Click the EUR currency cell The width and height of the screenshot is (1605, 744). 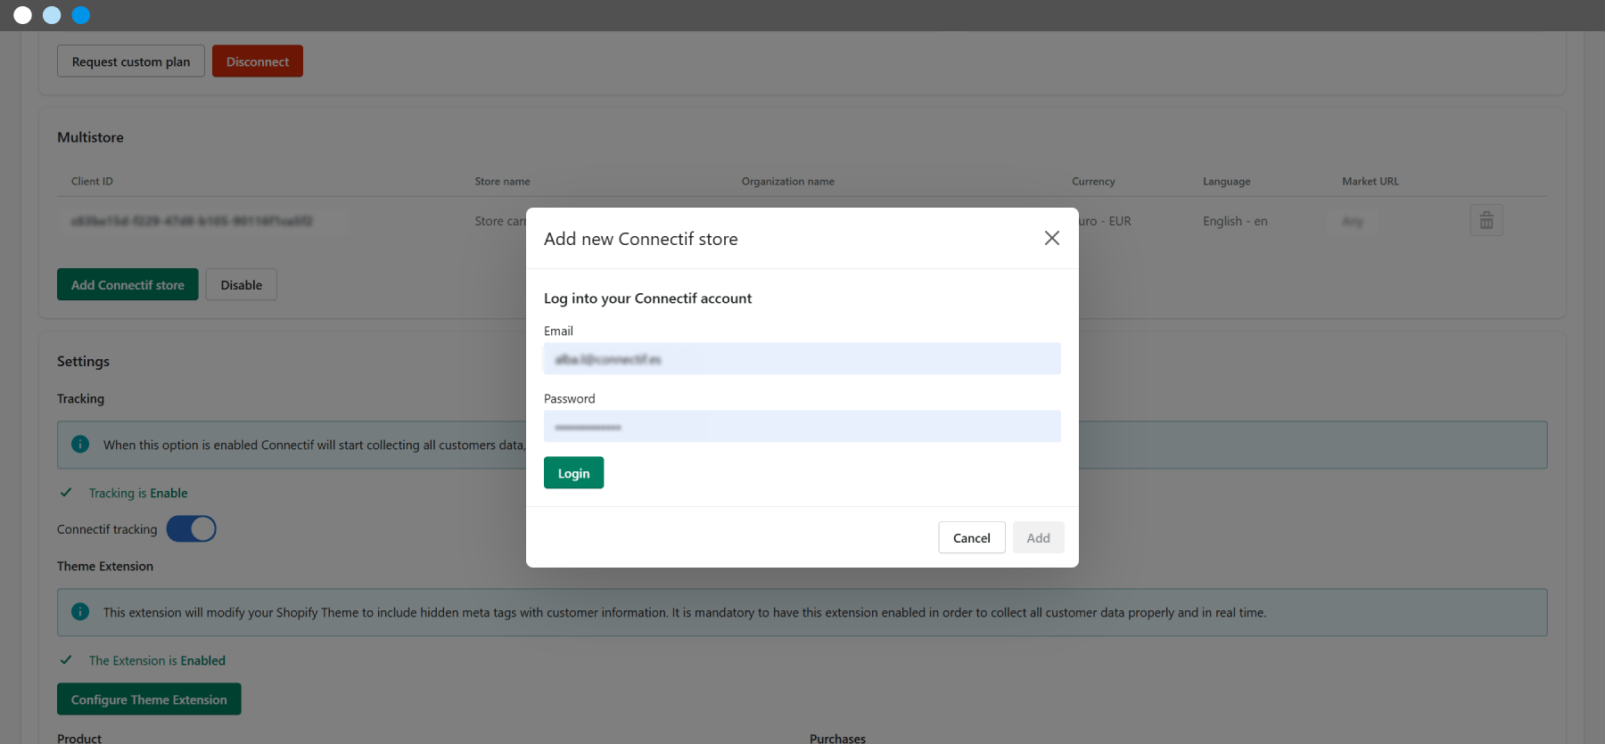click(1105, 221)
